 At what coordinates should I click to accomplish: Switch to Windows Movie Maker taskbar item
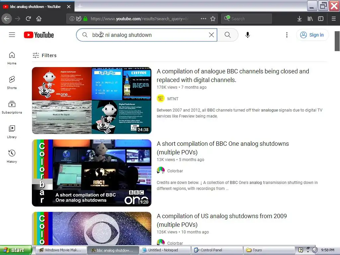coord(61,250)
